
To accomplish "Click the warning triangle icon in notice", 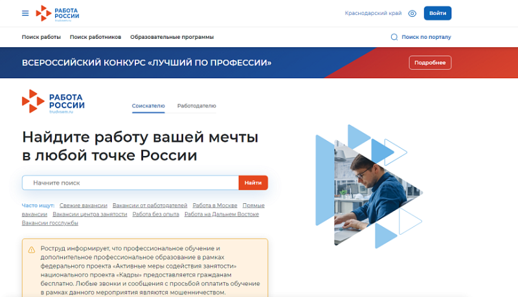I will (31, 250).
